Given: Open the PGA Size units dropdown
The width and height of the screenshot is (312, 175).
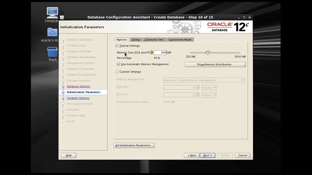Looking at the screenshot, I should (x=209, y=95).
